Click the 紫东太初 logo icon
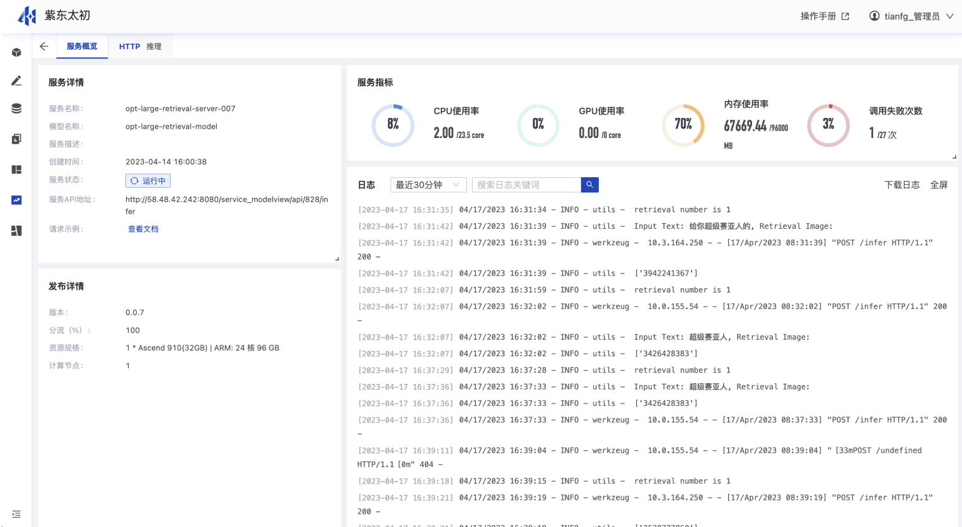 (27, 16)
